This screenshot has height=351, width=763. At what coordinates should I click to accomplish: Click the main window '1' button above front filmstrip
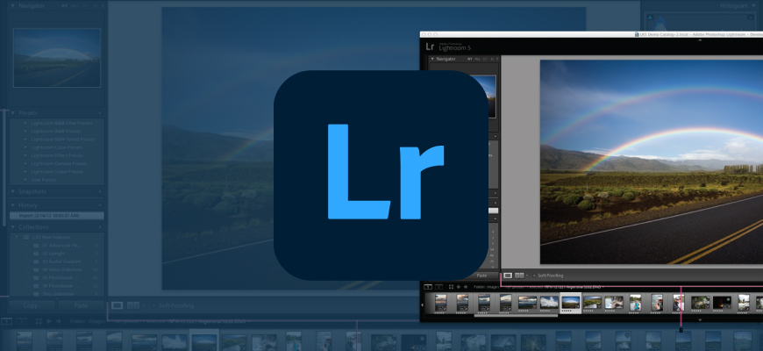pos(428,287)
